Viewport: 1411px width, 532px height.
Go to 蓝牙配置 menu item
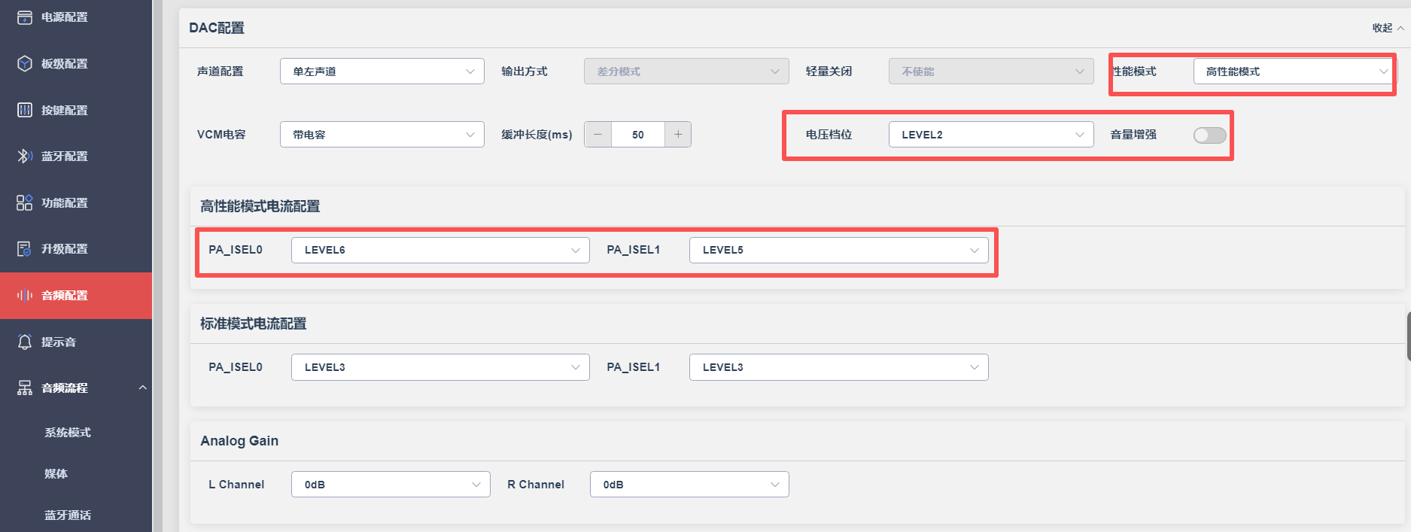[76, 156]
